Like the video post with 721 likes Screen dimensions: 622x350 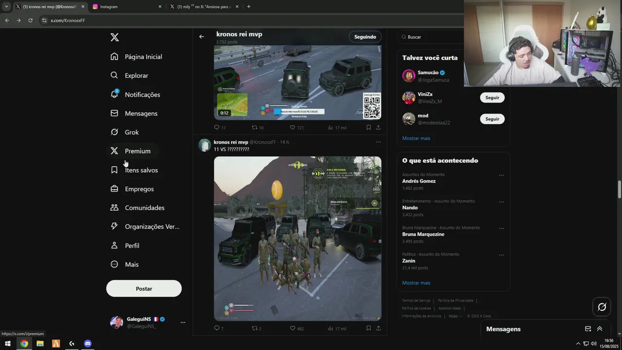[293, 127]
